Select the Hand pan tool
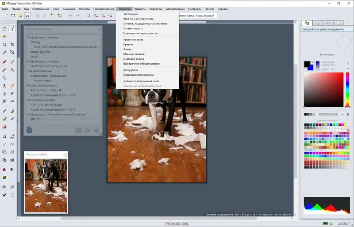This screenshot has width=354, height=227. [4, 29]
